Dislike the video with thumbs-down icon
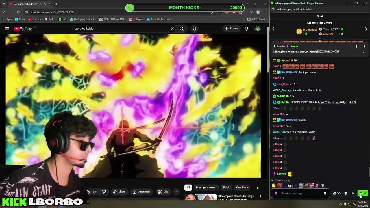 [104, 192]
